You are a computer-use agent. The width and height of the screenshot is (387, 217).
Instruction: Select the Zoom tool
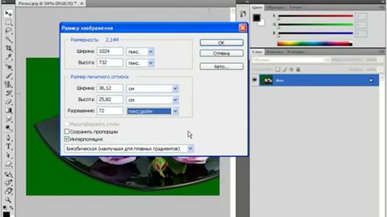coord(8,200)
